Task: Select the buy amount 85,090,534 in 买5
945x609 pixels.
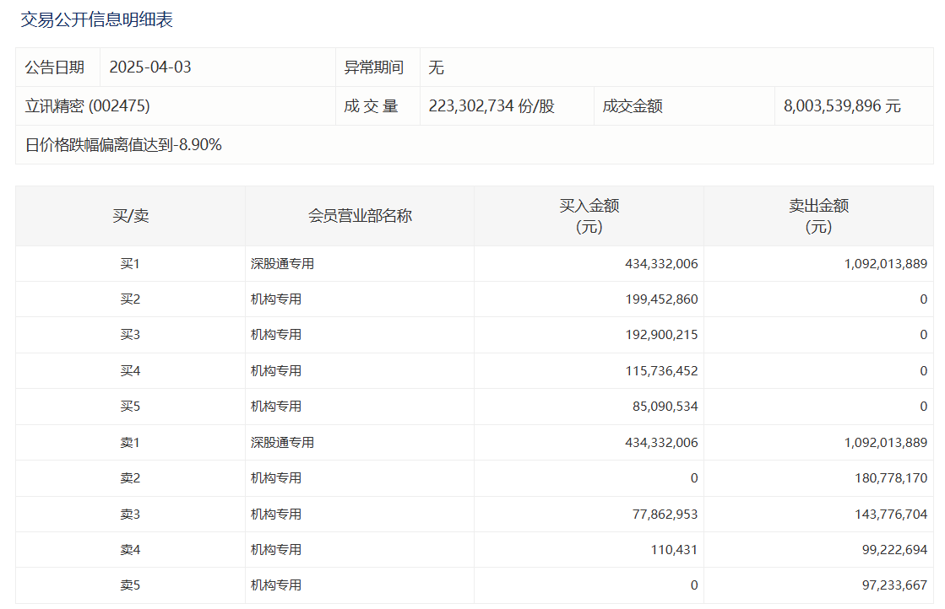Action: (x=665, y=407)
